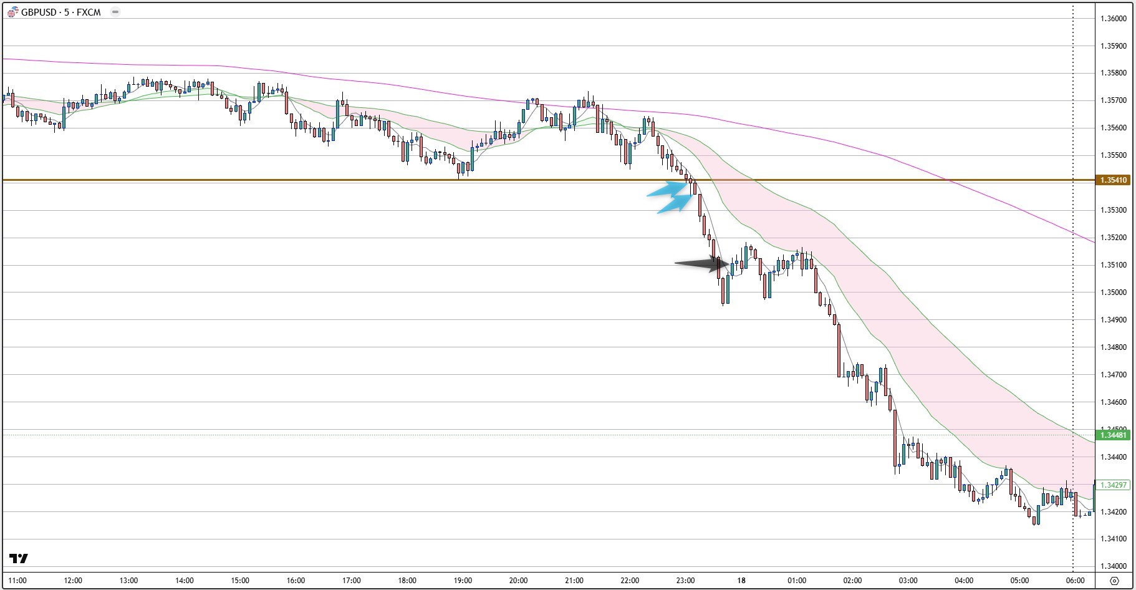Click the 1.35200 price axis label
The height and width of the screenshot is (590, 1136).
[1114, 238]
